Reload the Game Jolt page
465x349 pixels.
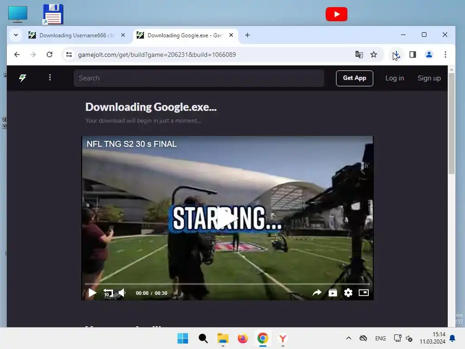click(49, 55)
